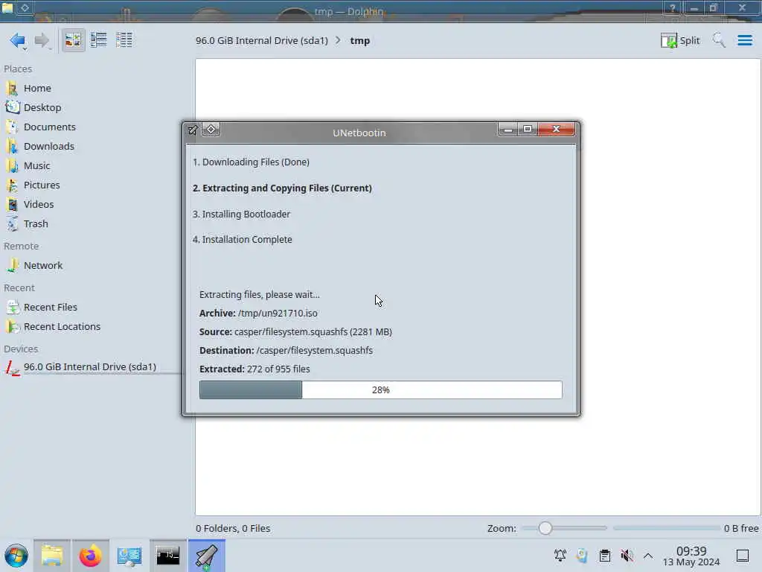Minimize the UNetbootin window
Screen dimensions: 762x572
pyautogui.click(x=508, y=130)
